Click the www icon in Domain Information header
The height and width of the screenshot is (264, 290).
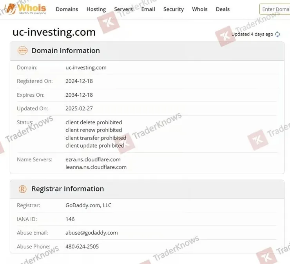click(x=22, y=51)
